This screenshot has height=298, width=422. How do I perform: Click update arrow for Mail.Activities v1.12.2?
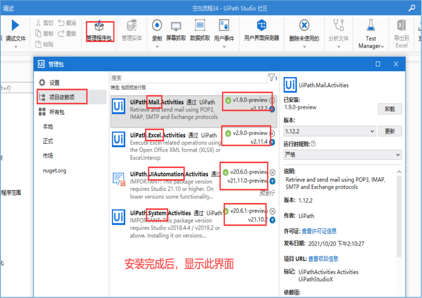pos(272,109)
